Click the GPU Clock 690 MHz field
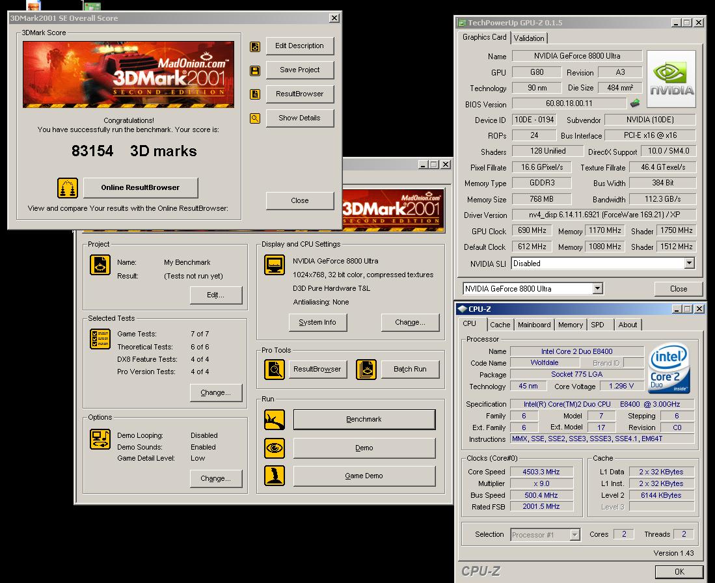 (532, 231)
